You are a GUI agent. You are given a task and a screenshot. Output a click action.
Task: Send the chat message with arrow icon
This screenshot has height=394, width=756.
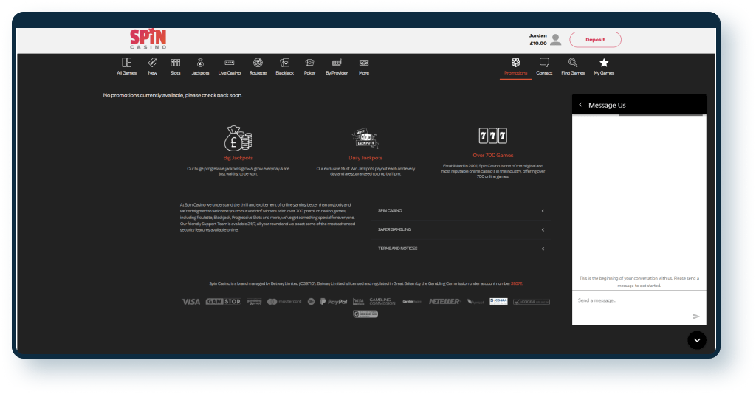[x=695, y=317]
